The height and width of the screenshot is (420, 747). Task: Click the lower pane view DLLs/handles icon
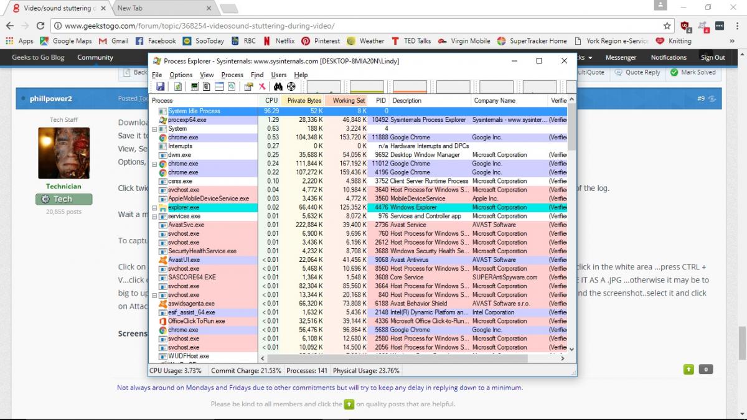tap(232, 86)
